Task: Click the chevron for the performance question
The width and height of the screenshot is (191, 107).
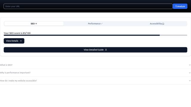Action: [190, 73]
